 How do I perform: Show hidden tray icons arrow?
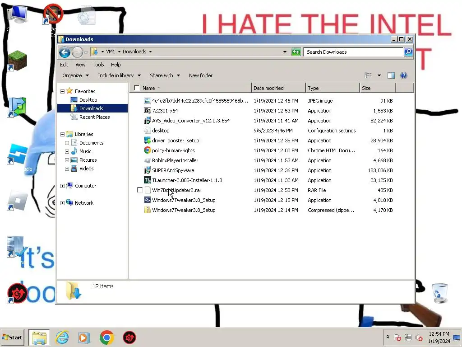point(388,337)
